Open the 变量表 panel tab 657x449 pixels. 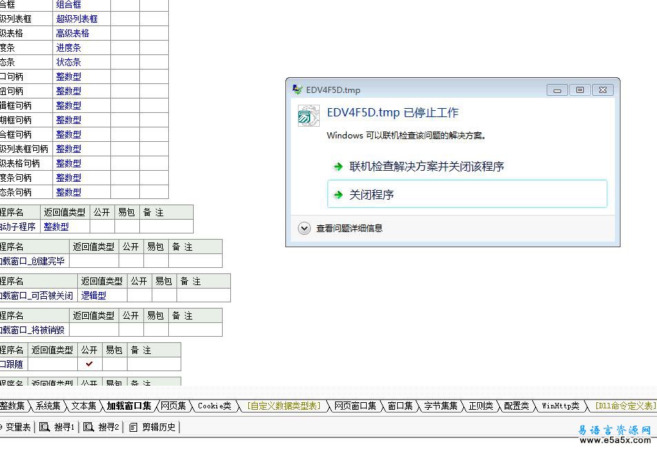[15, 427]
